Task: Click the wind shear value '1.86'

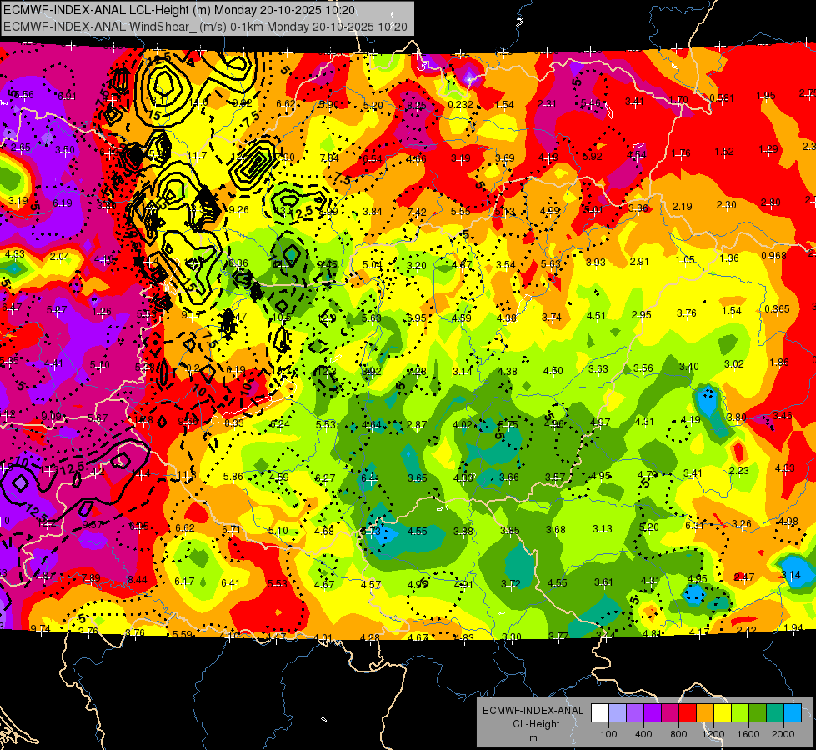Action: [x=779, y=362]
